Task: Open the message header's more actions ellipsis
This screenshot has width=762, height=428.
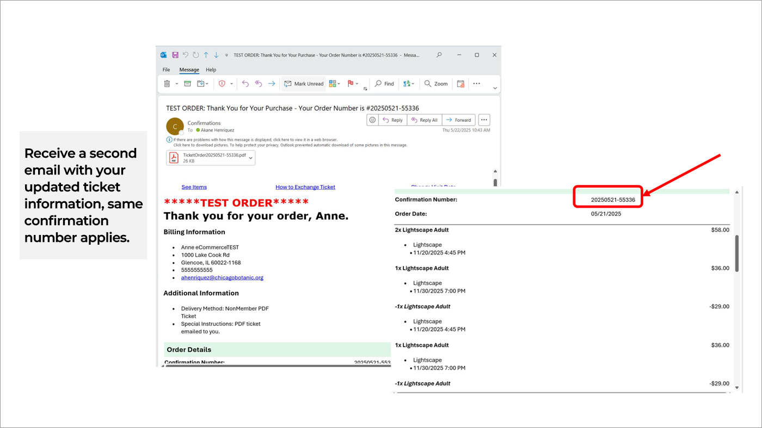Action: coord(484,120)
